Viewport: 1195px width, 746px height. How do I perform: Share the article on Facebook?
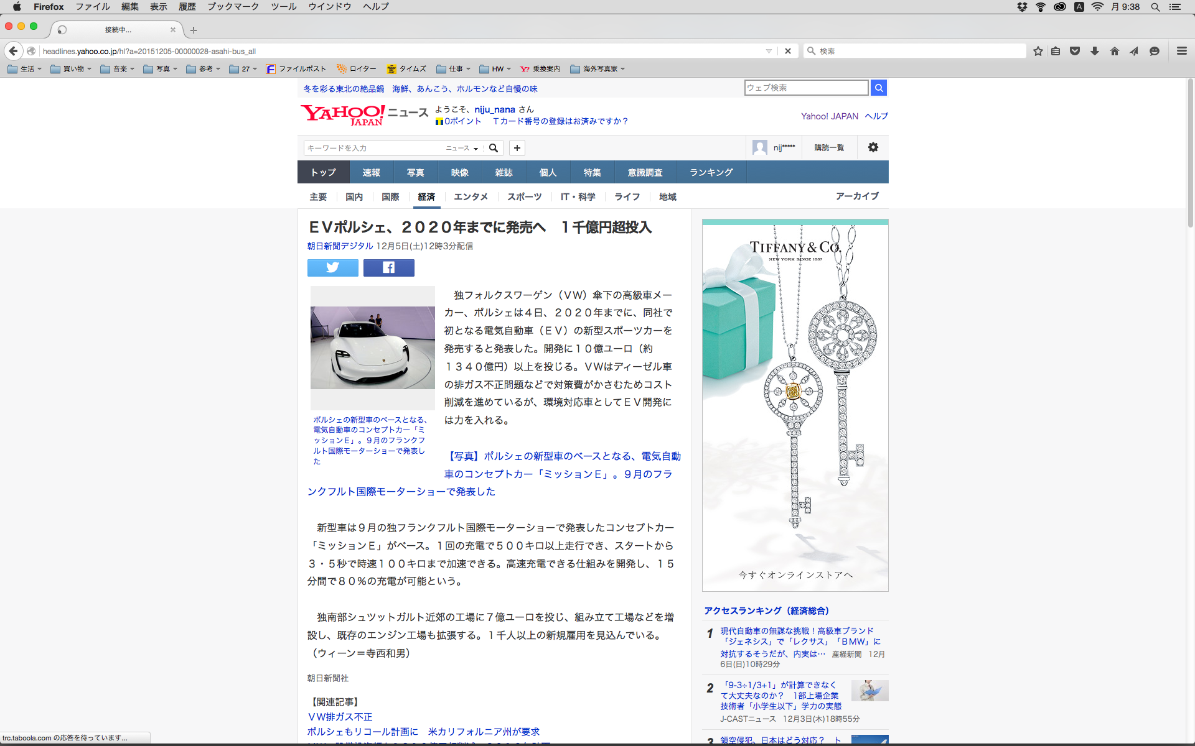pos(388,268)
